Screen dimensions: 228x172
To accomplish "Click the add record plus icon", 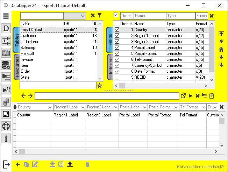I will tap(17, 164).
